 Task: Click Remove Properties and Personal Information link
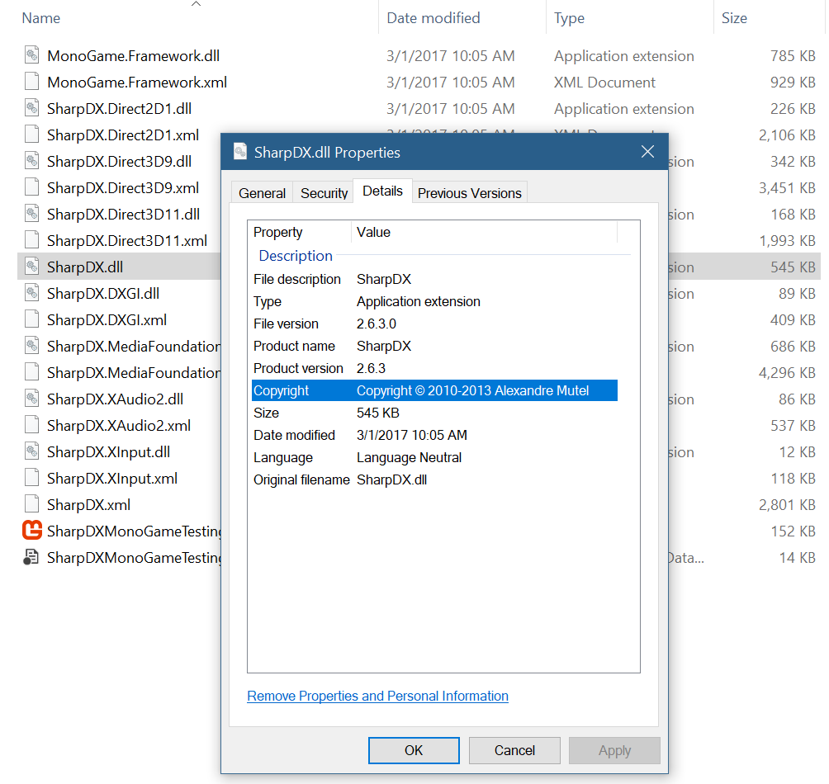click(x=377, y=696)
